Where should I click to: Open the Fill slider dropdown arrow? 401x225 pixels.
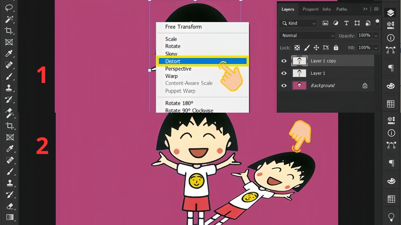pos(376,48)
